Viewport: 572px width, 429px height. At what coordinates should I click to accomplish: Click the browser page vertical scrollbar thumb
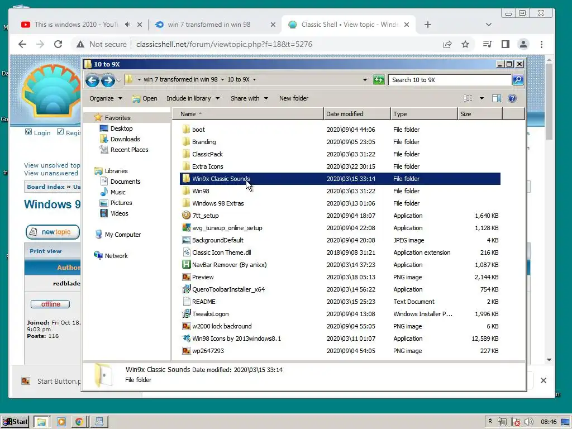pyautogui.click(x=549, y=101)
